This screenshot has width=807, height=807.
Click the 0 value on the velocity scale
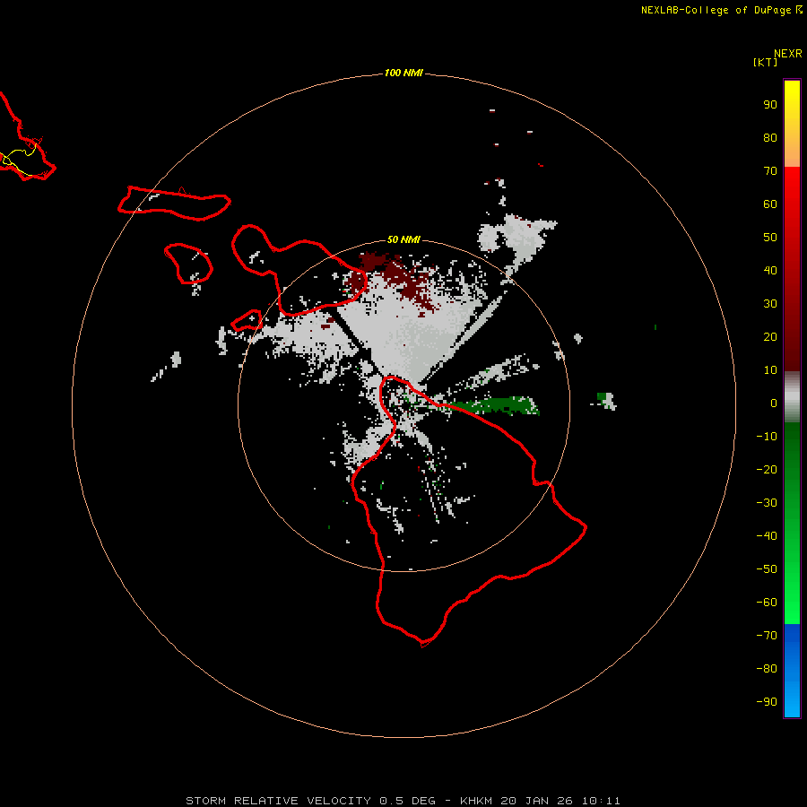coord(774,403)
